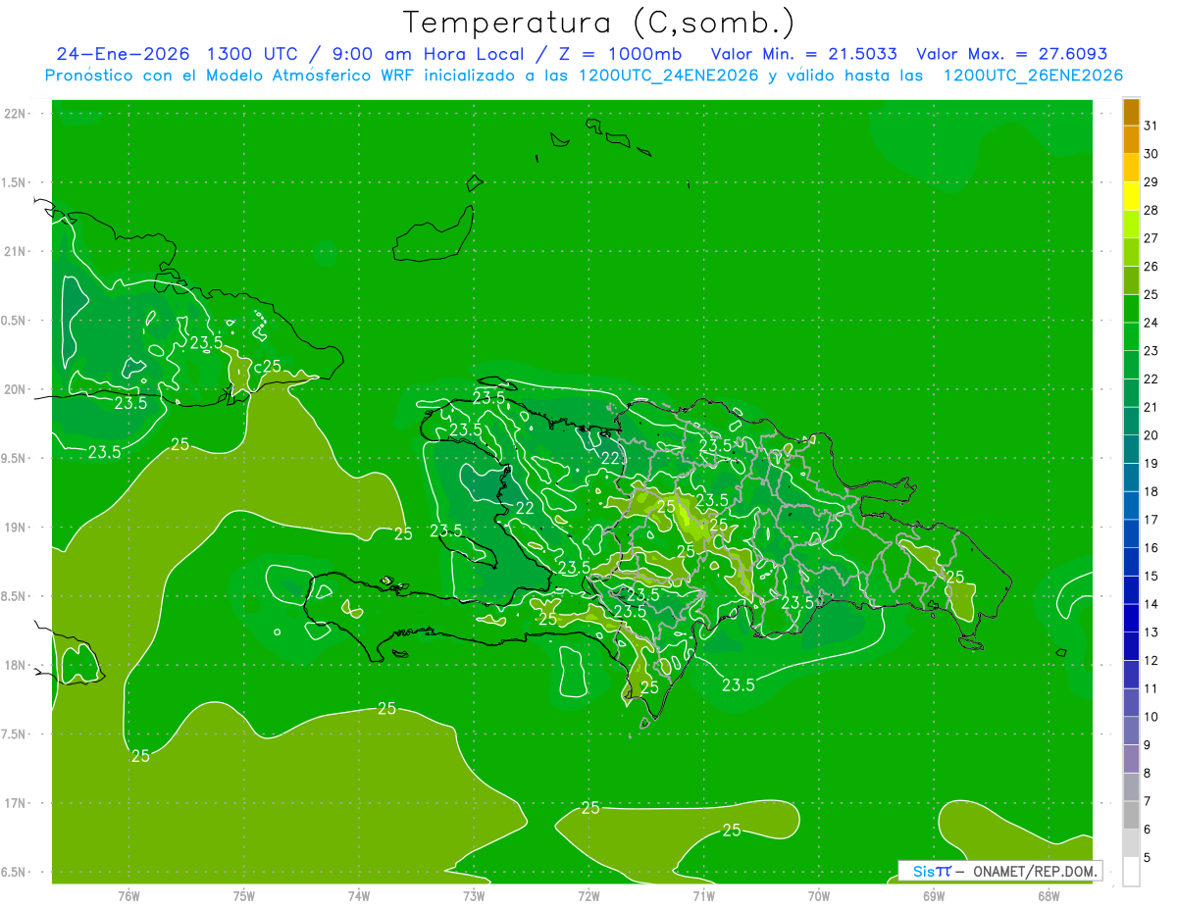Click the '20N' latitude axis label
This screenshot has height=909, width=1177.
pos(14,389)
